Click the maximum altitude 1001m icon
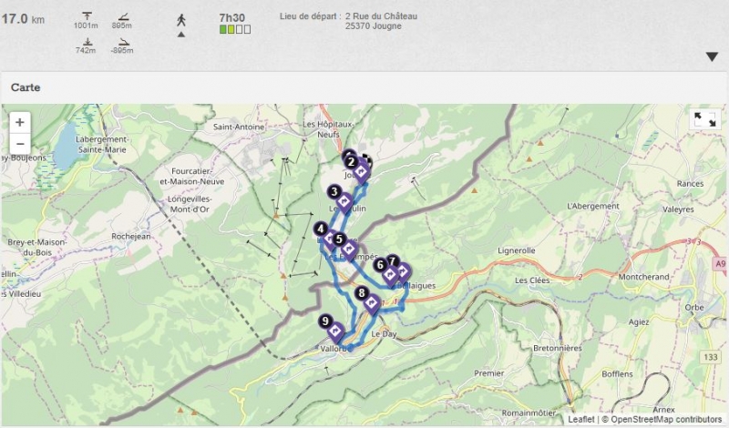The height and width of the screenshot is (428, 729). click(x=87, y=16)
